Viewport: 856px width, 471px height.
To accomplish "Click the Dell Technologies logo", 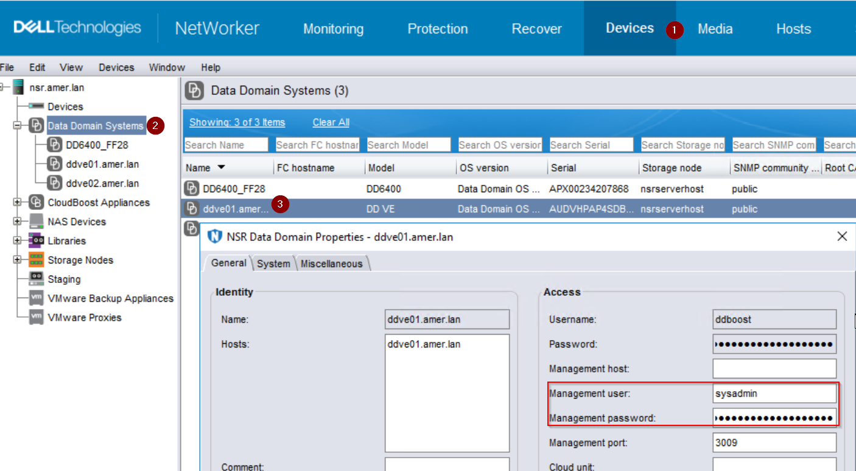I will tap(77, 27).
